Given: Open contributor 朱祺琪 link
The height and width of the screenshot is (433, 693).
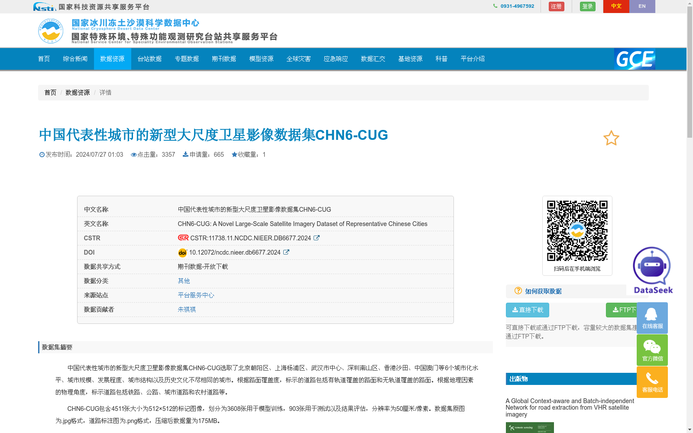Looking at the screenshot, I should [187, 310].
